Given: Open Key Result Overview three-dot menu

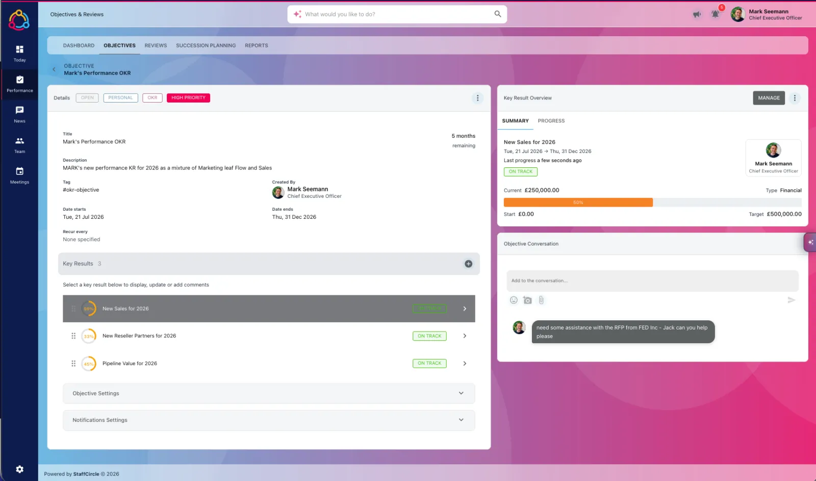Looking at the screenshot, I should [795, 98].
